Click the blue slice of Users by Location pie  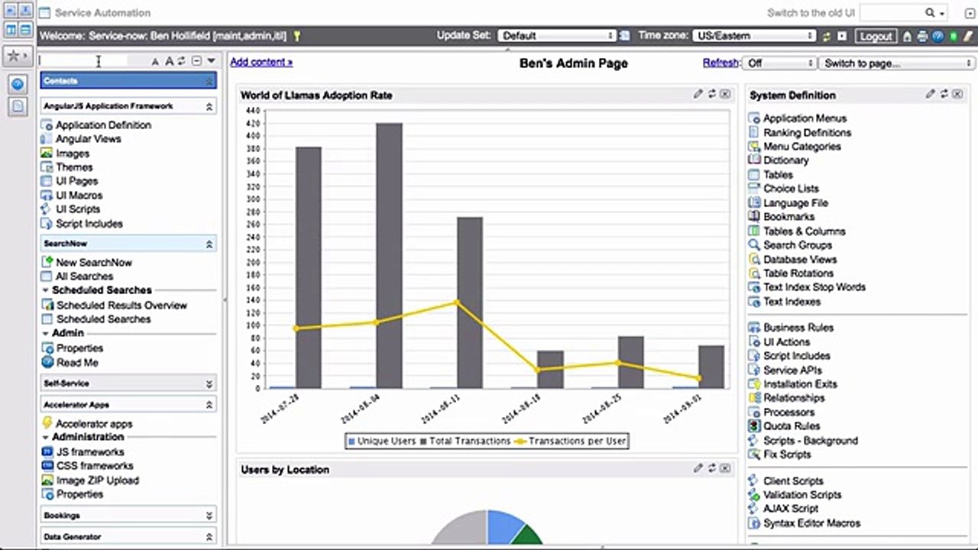click(504, 526)
